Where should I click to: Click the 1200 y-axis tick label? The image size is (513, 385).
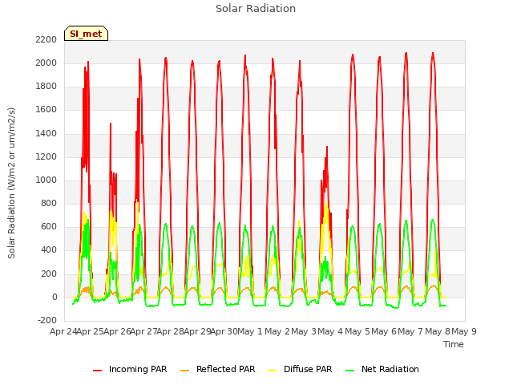pos(46,156)
